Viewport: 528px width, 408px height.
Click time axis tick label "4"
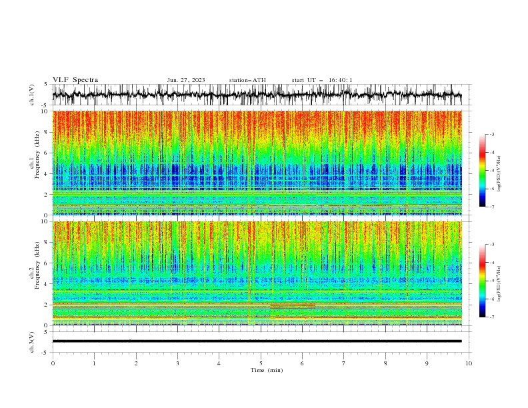(219, 363)
